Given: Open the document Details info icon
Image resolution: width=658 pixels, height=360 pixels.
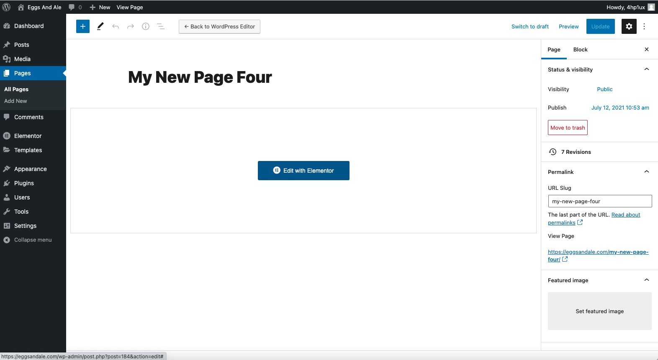Looking at the screenshot, I should point(146,26).
